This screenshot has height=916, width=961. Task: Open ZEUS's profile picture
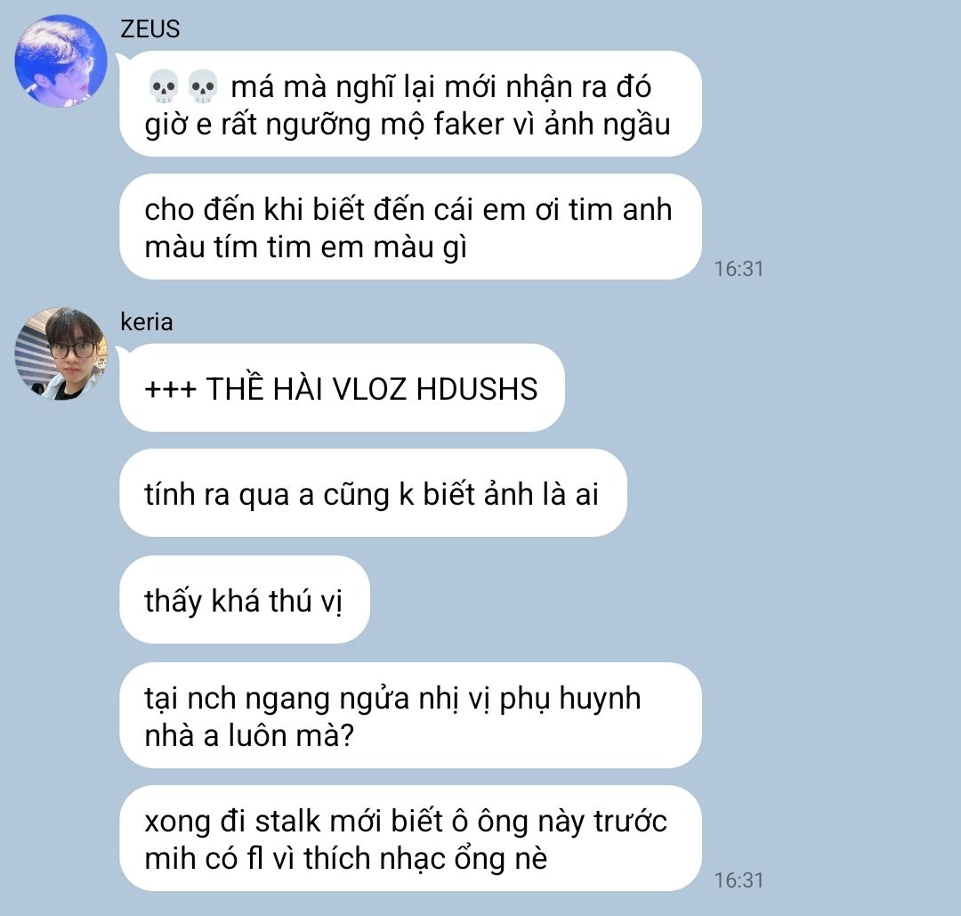(x=61, y=61)
